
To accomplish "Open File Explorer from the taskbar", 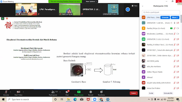I will tap(69, 99).
